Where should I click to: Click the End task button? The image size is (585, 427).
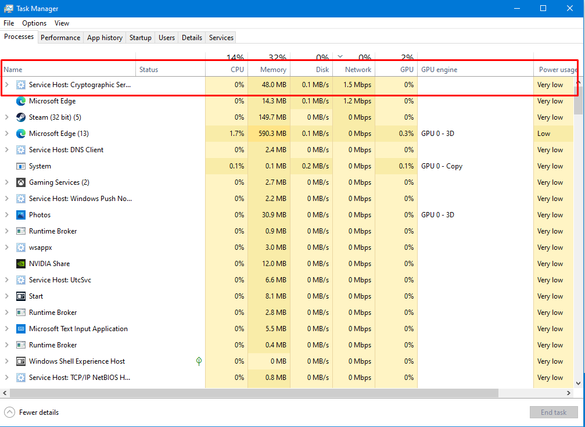554,412
